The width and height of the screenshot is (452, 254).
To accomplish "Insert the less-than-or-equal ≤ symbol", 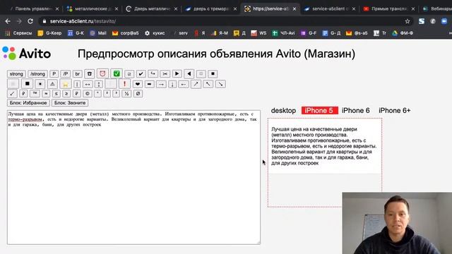I will tap(56, 94).
